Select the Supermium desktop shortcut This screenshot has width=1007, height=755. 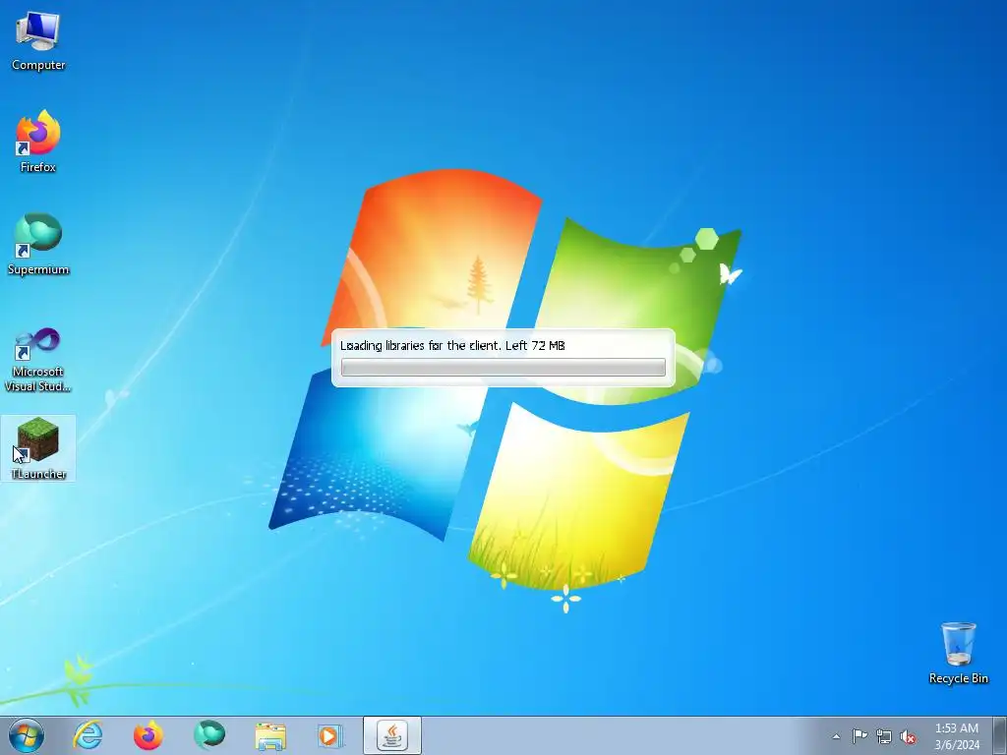[x=38, y=244]
